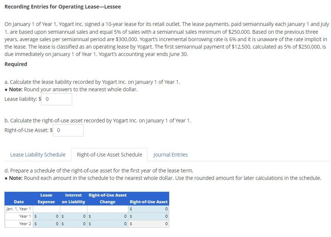Select the Year 1 Right-of-Use Asset balance cell
Viewport: 331px width, 237px height.
149,216
